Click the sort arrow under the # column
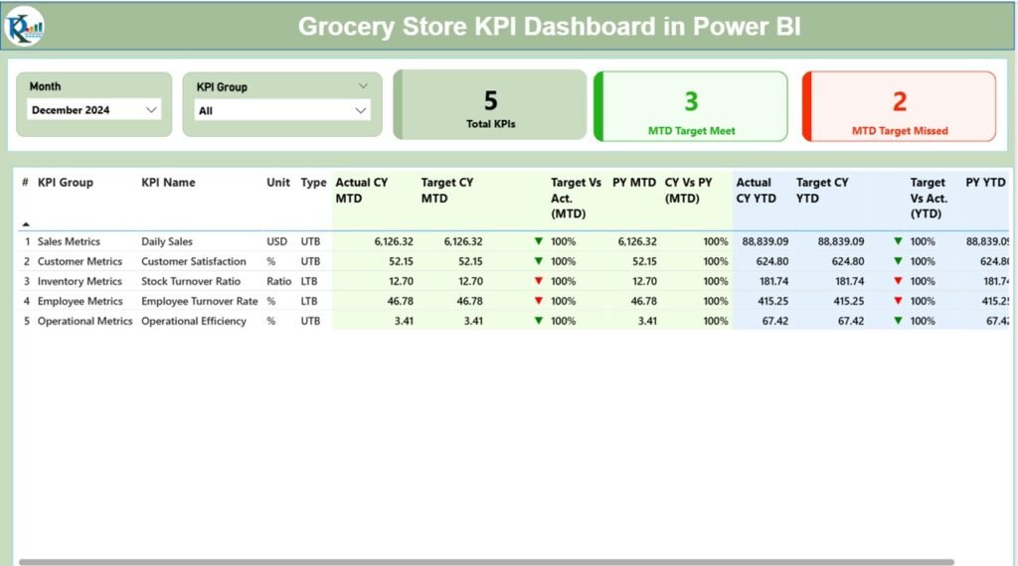 click(x=25, y=224)
